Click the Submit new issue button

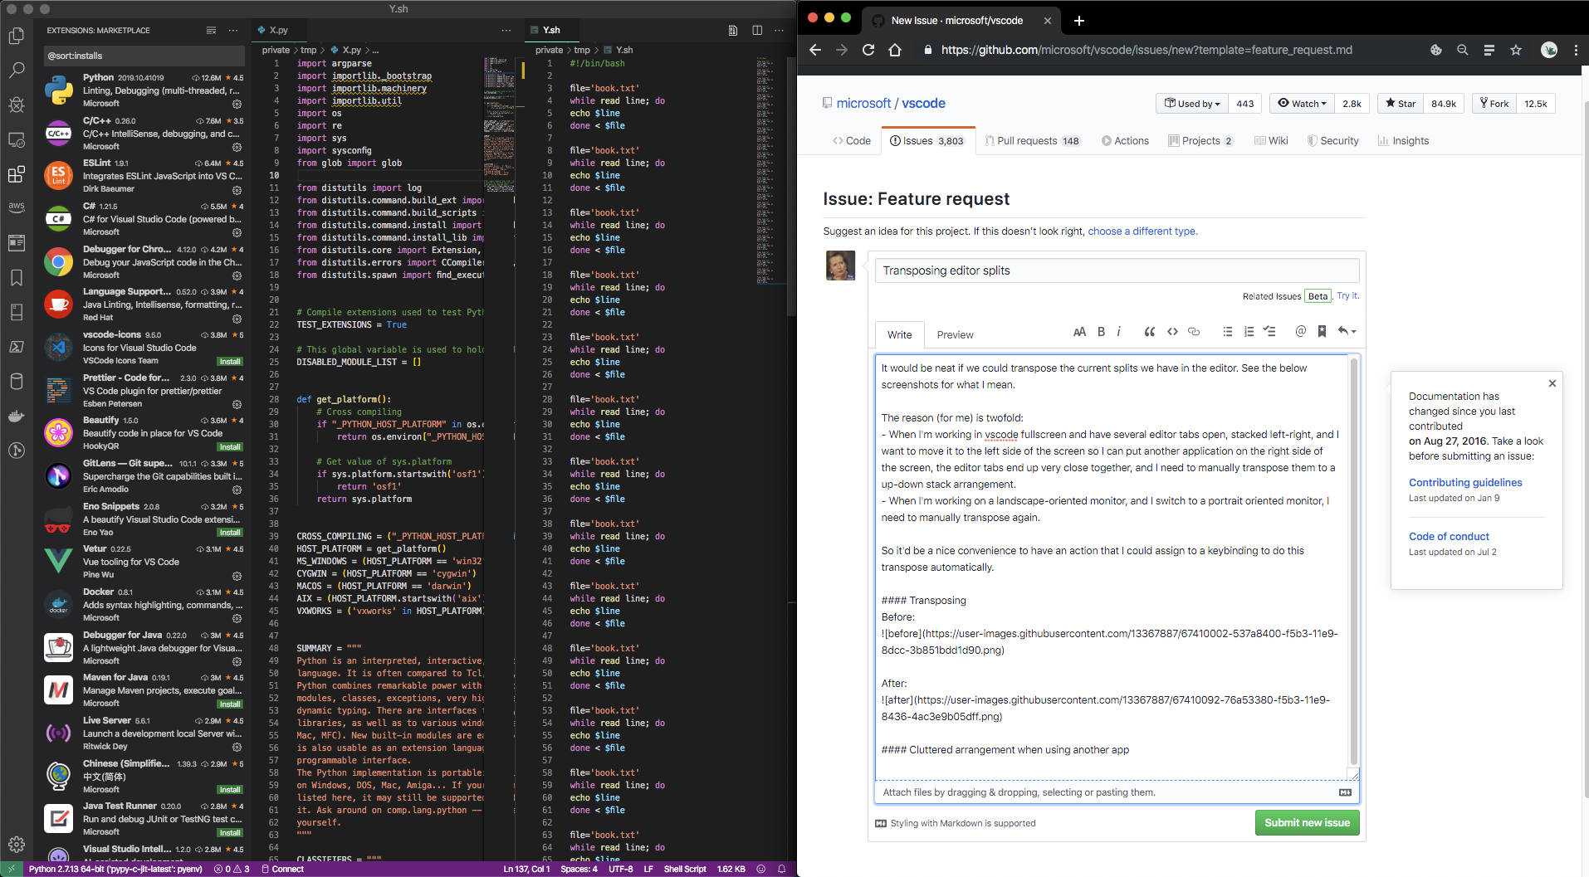click(x=1307, y=822)
